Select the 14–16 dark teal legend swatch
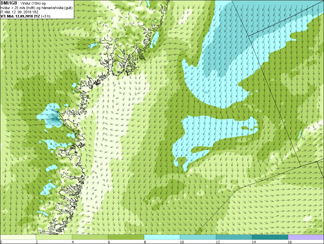This screenshot has height=244, width=324. pos(270,237)
